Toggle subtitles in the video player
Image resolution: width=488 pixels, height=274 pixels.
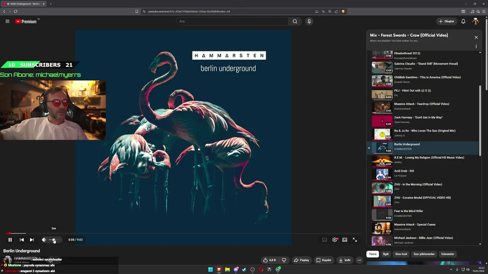(x=324, y=240)
